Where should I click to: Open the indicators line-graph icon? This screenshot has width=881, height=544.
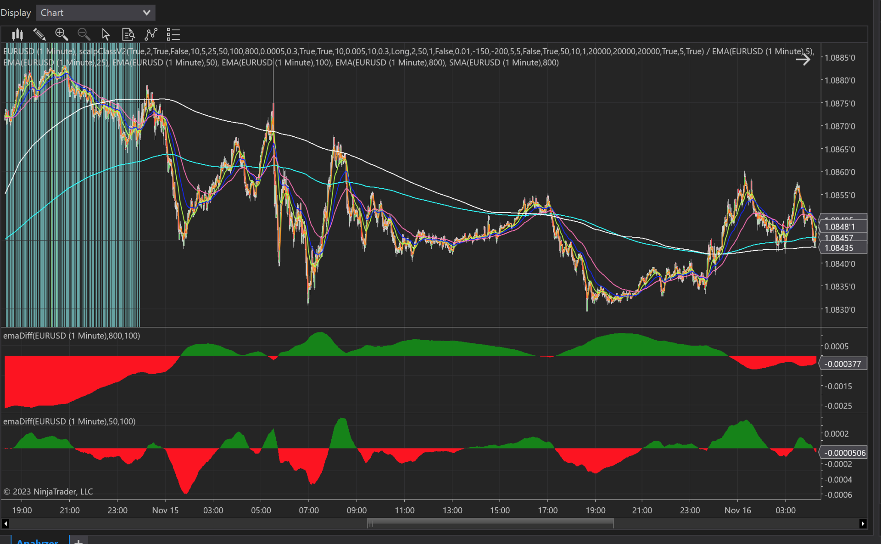tap(151, 34)
